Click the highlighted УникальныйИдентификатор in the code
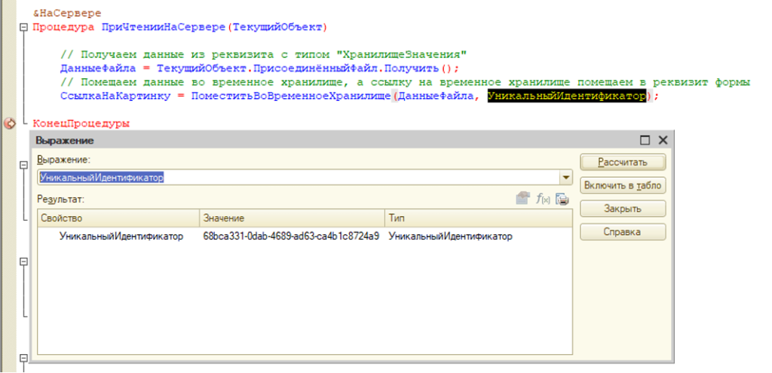The height and width of the screenshot is (373, 772). coord(566,96)
